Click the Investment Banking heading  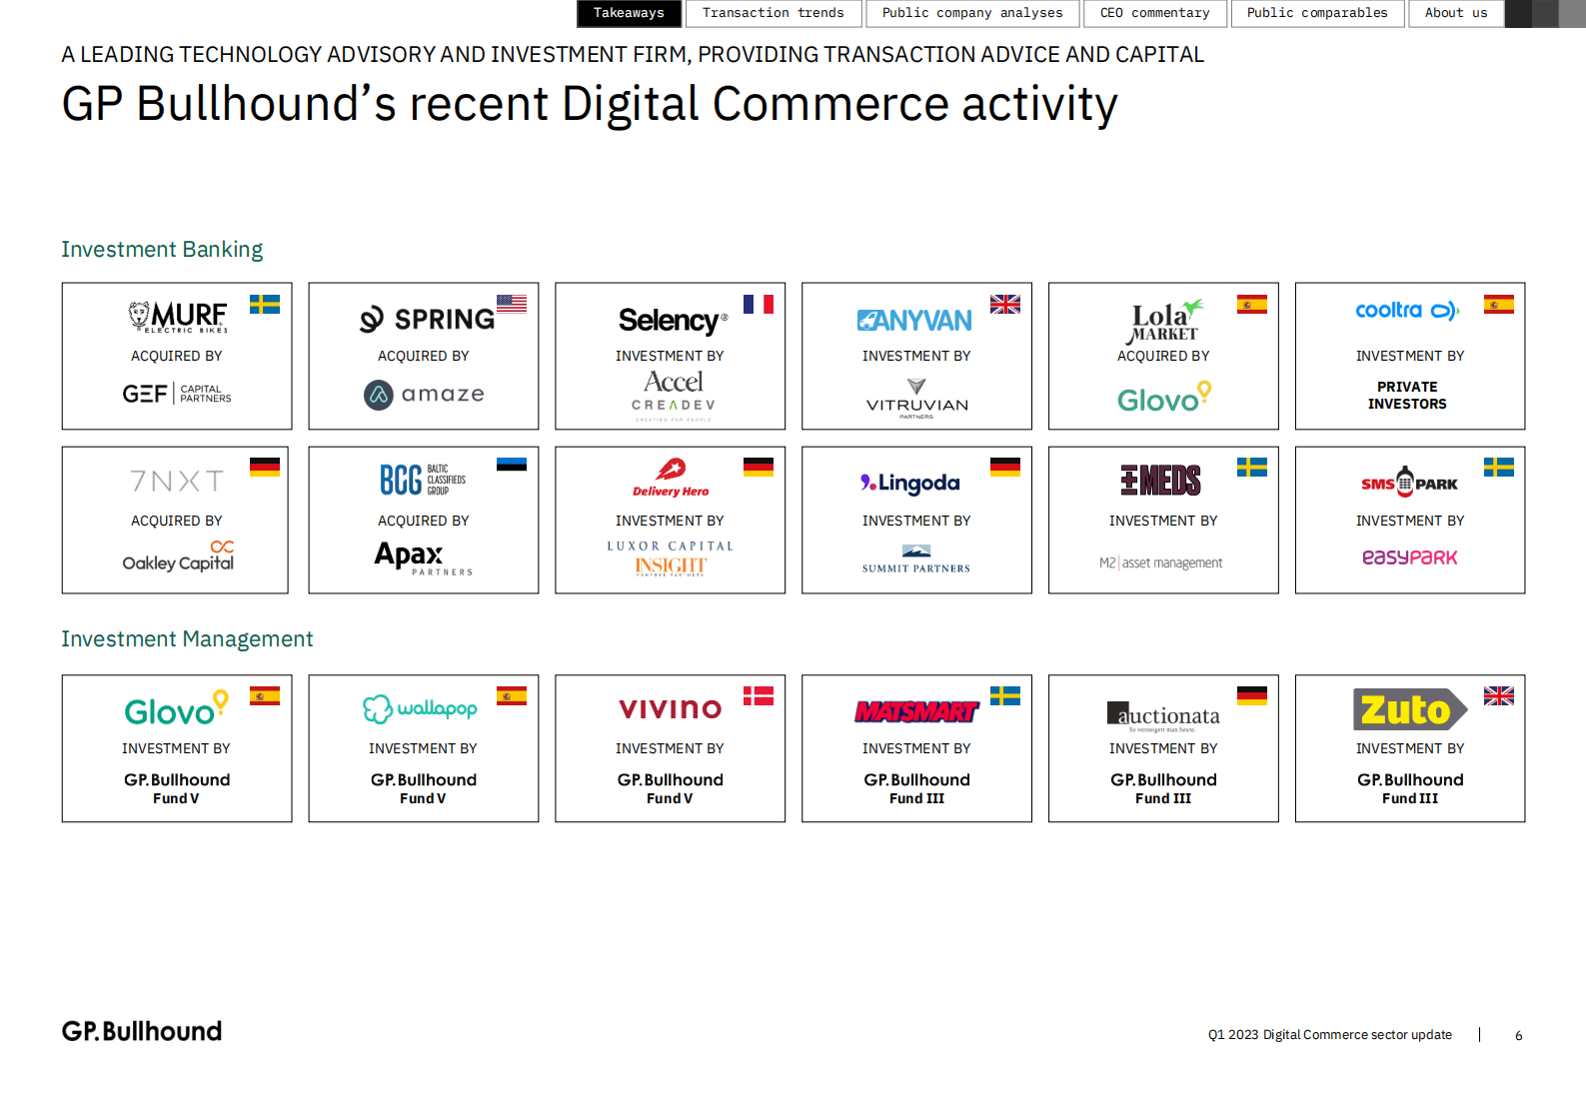(x=162, y=250)
